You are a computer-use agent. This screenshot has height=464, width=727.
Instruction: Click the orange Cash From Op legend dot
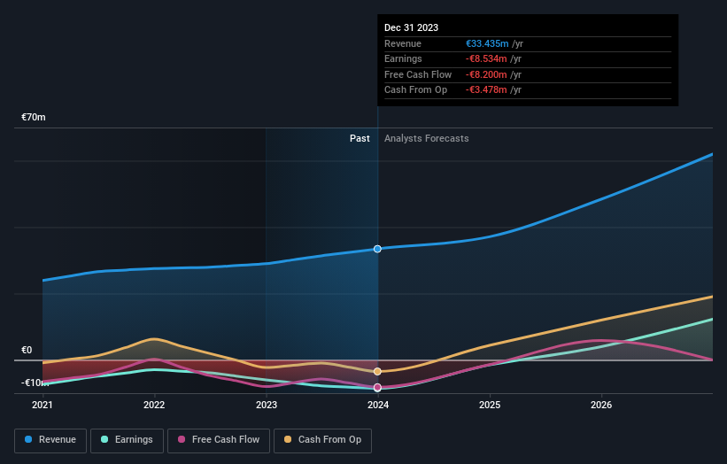pos(288,439)
